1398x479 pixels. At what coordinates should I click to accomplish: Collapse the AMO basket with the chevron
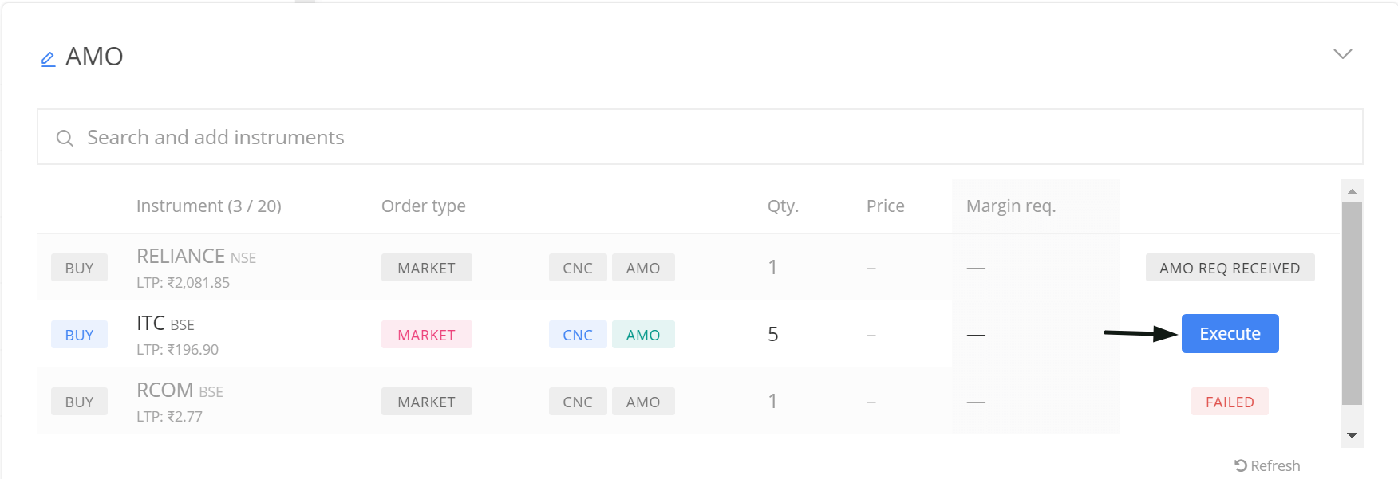[1343, 54]
